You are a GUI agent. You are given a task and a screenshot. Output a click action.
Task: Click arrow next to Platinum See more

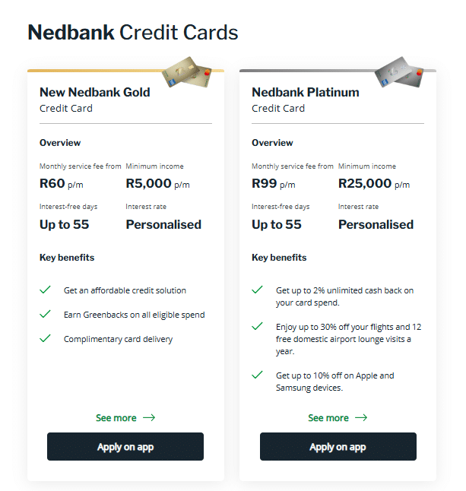click(361, 417)
